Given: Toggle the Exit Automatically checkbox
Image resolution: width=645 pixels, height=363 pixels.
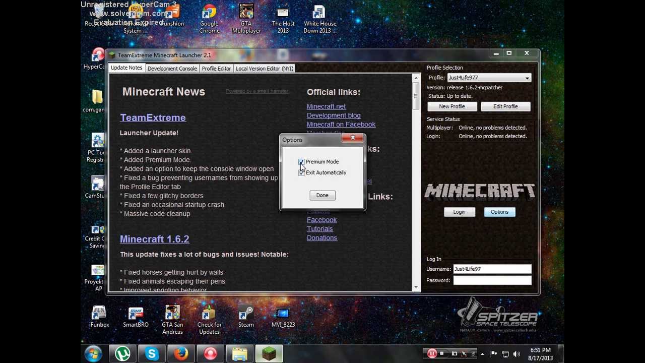Looking at the screenshot, I should pos(301,172).
